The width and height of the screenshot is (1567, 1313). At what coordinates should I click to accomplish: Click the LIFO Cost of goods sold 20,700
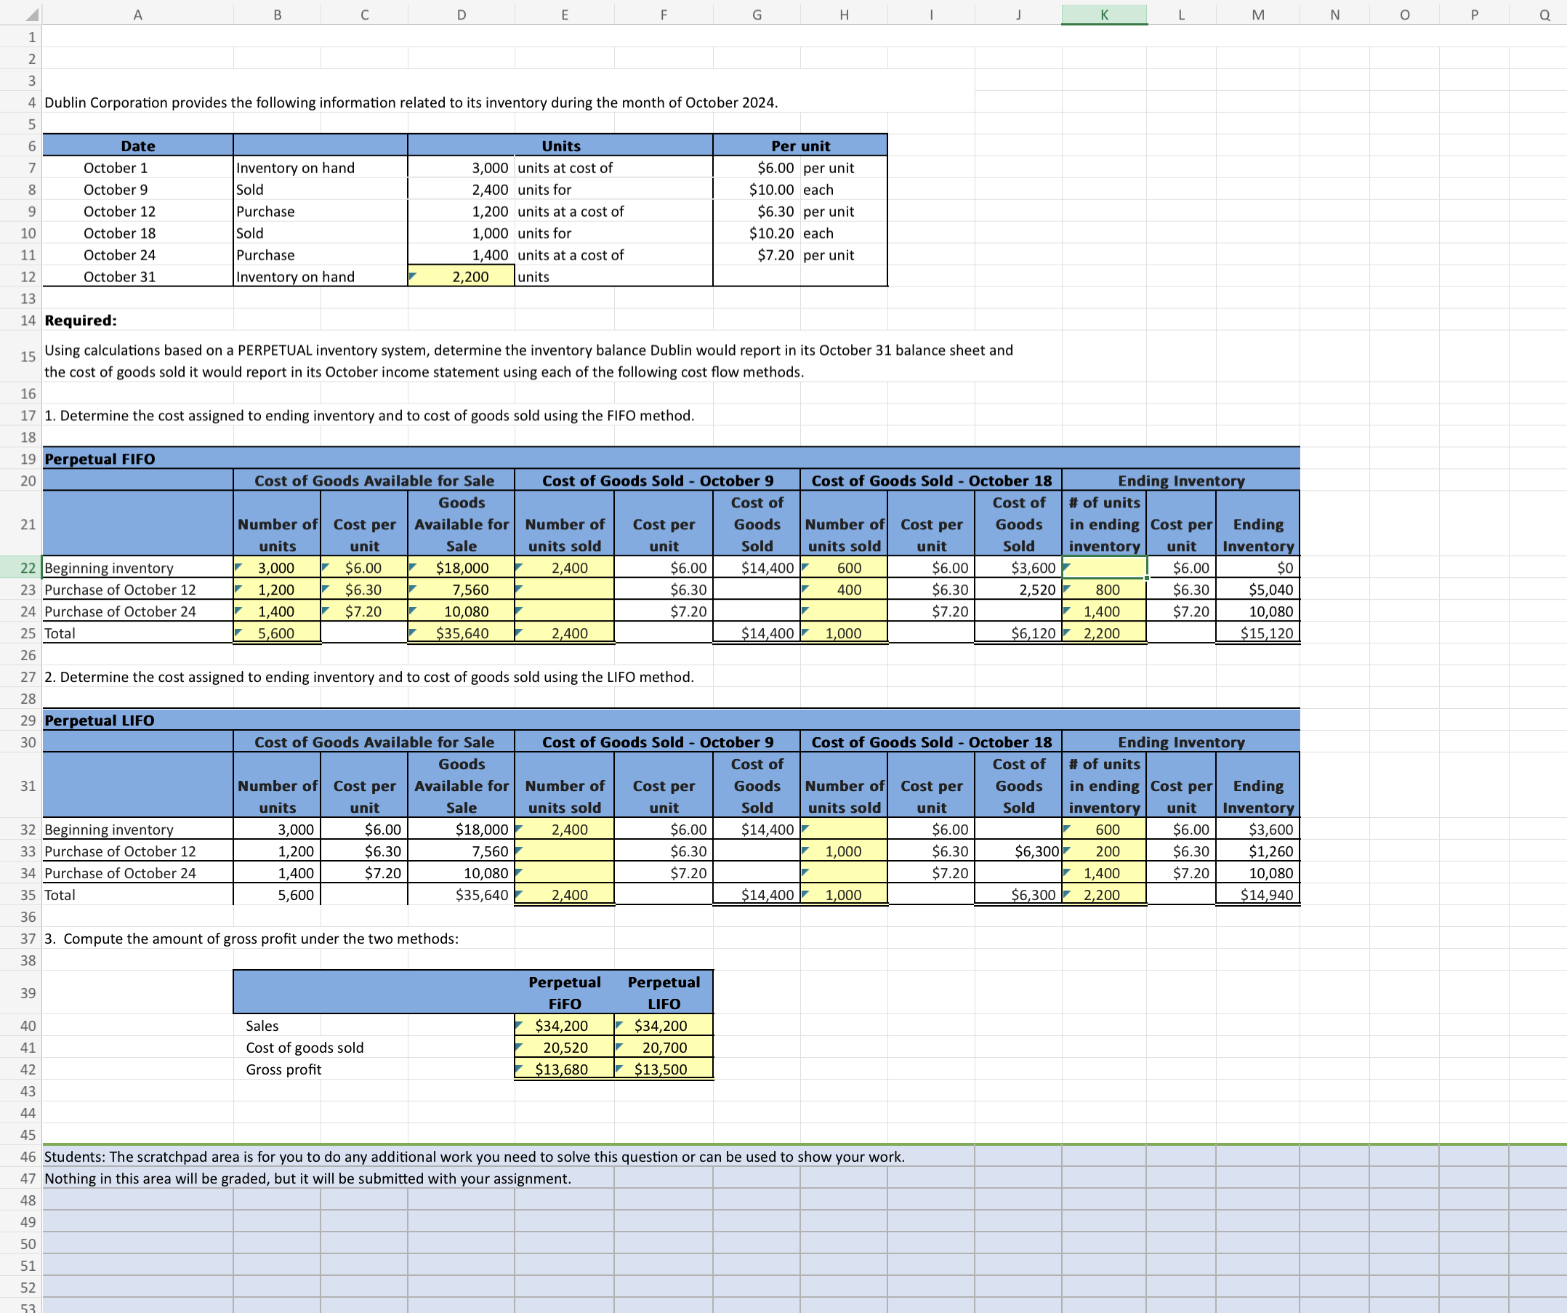click(x=664, y=1047)
